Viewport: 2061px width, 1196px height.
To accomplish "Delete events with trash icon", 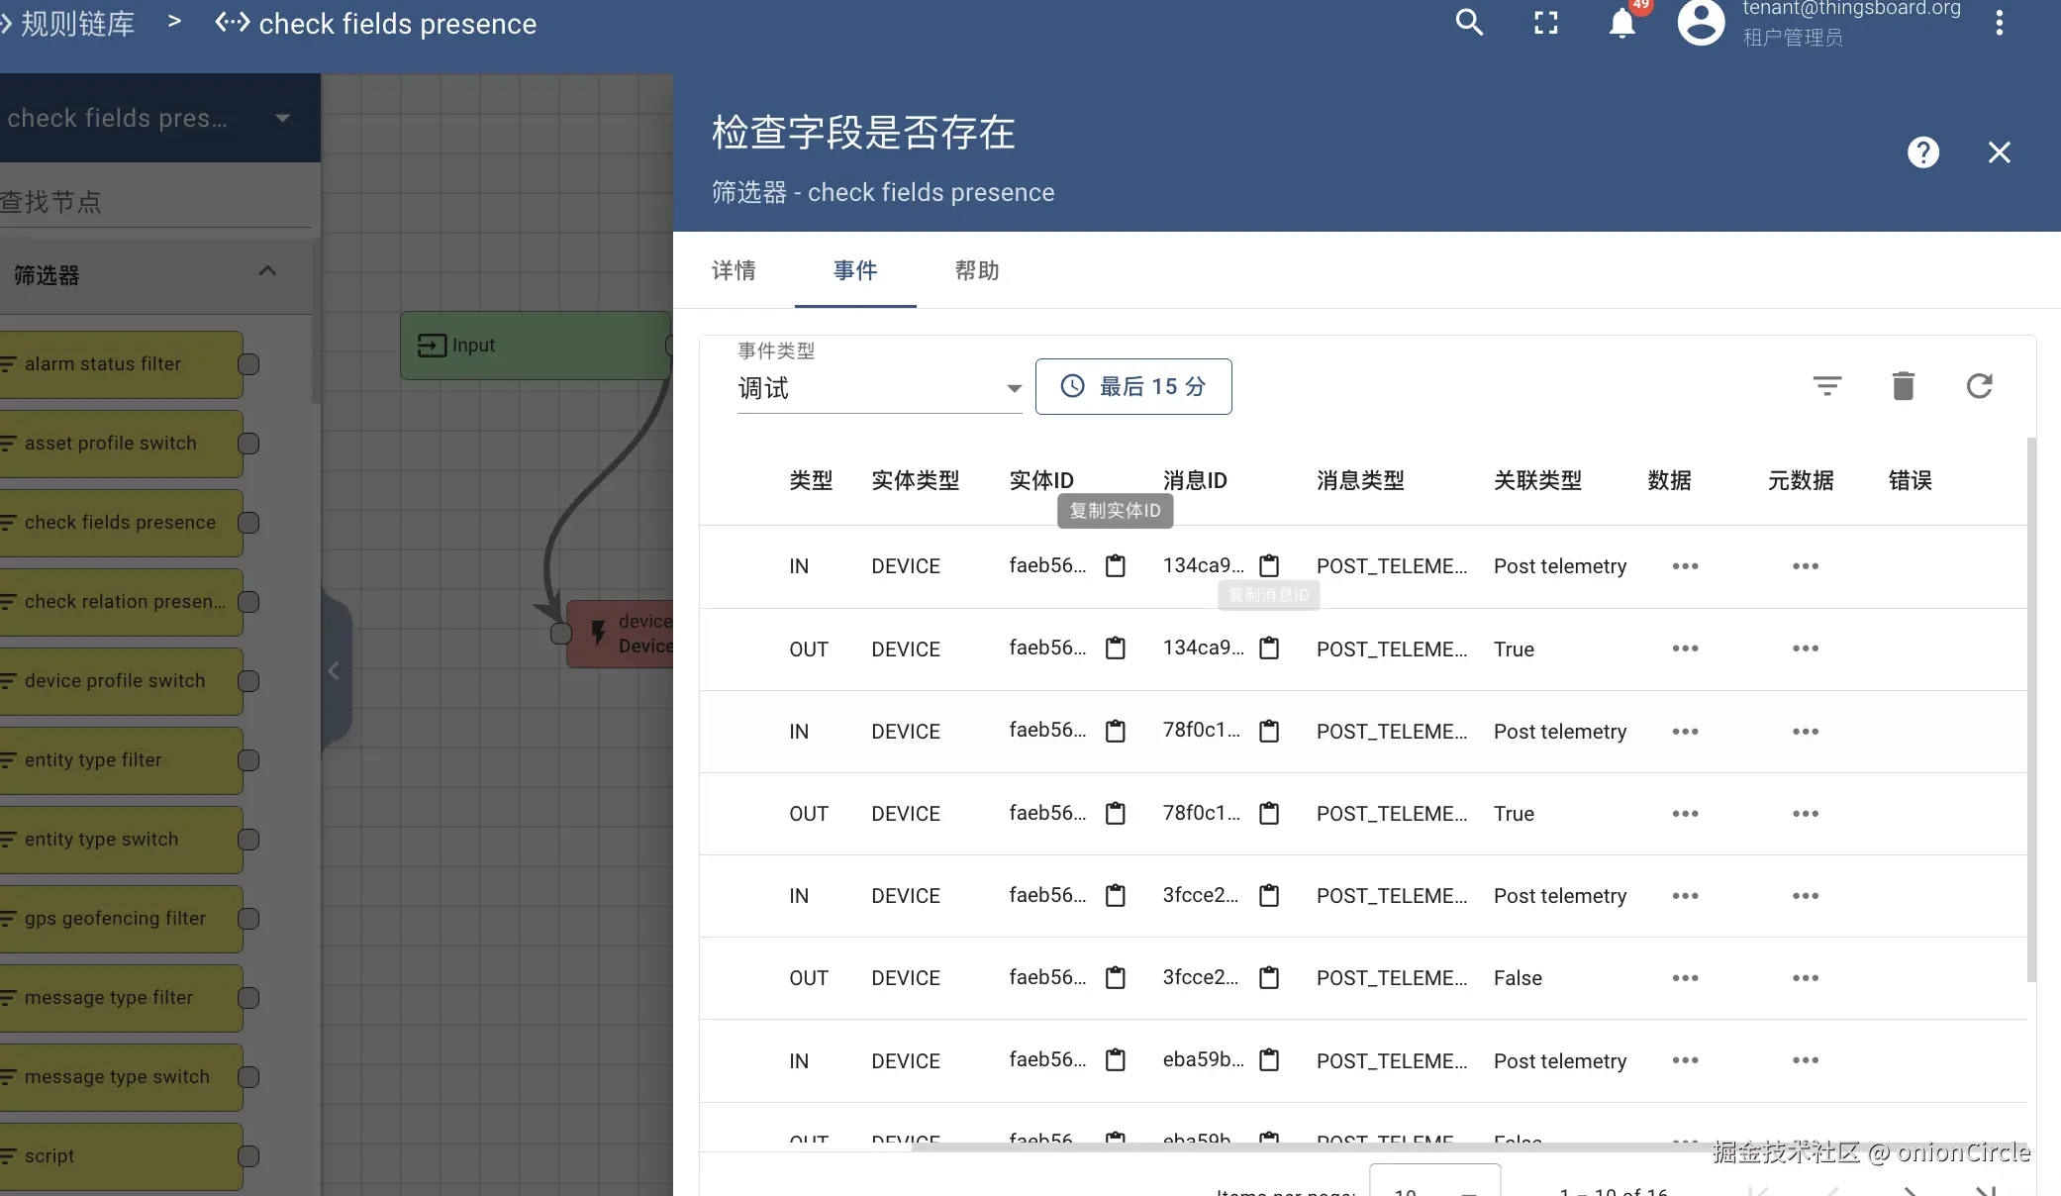I will 1903,386.
